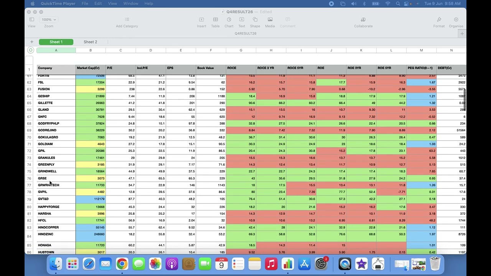Open Finder from the Dock
The height and width of the screenshot is (276, 491).
56,264
